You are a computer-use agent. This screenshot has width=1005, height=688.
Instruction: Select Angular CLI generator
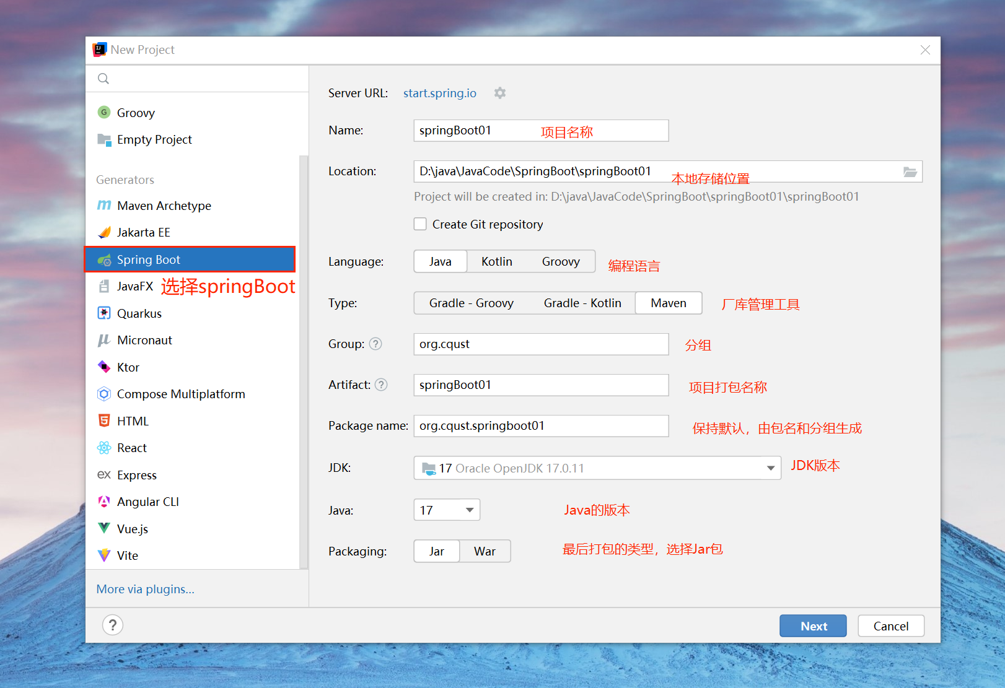[x=192, y=502]
